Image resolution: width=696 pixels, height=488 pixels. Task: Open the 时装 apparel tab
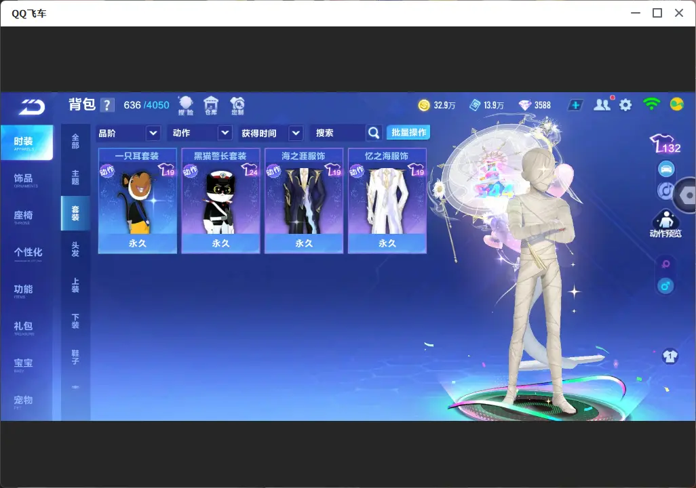(26, 142)
